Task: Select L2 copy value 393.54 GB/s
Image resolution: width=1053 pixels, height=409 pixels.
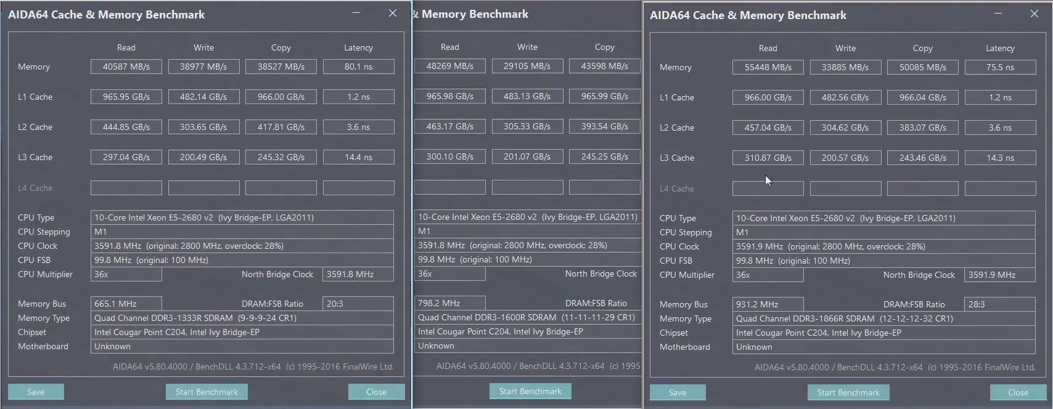Action: point(605,126)
